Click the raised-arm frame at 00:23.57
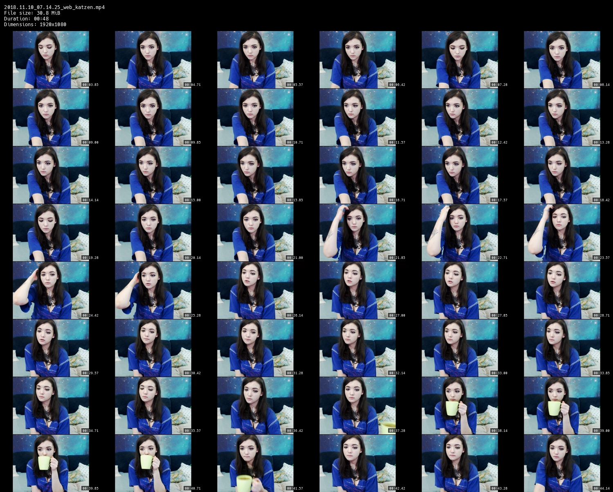This screenshot has height=492, width=613. 562,233
